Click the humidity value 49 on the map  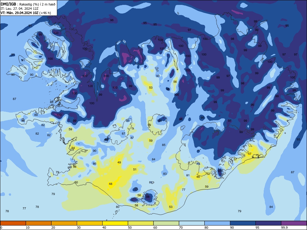click(119, 162)
